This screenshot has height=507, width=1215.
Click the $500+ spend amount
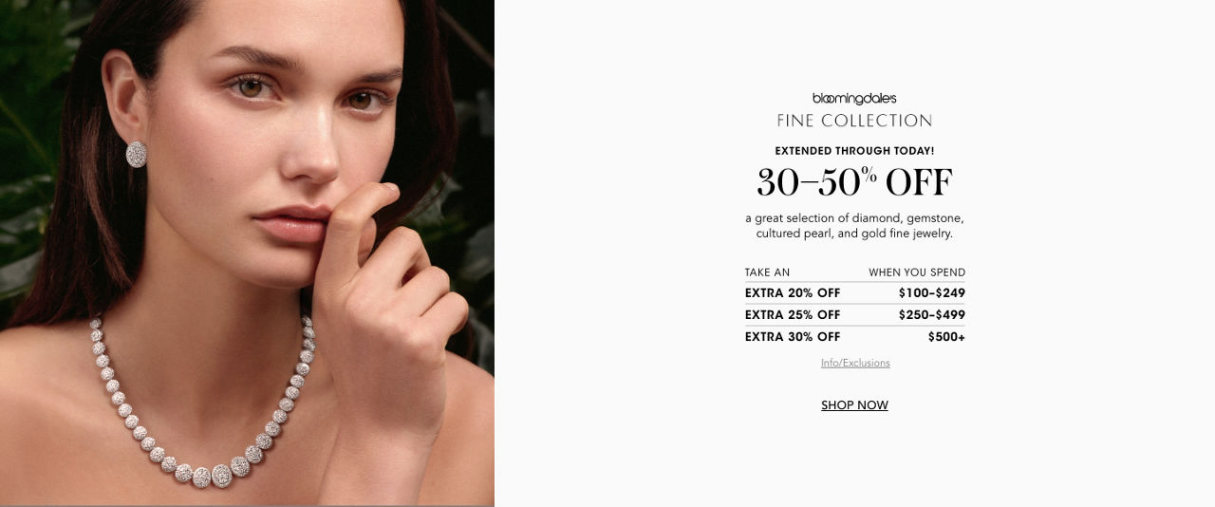pyautogui.click(x=946, y=337)
